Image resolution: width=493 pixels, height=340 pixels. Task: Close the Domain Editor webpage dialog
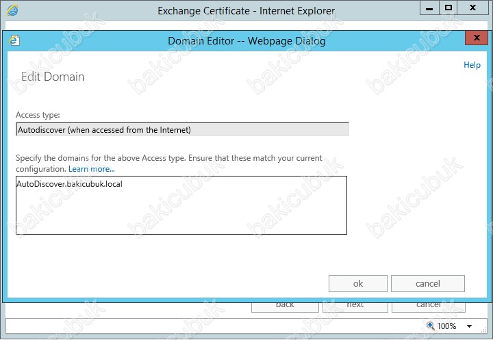pyautogui.click(x=477, y=38)
